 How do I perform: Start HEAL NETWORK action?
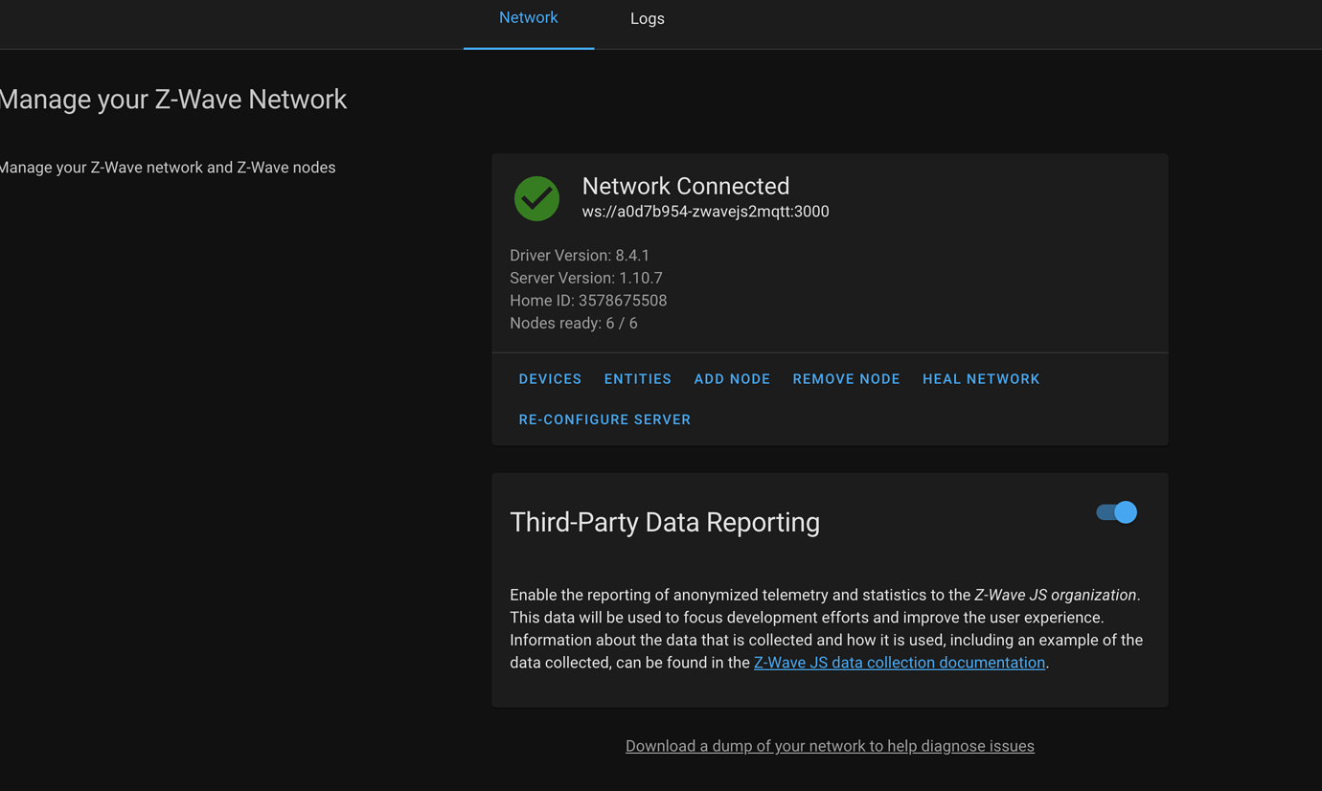[x=980, y=379]
